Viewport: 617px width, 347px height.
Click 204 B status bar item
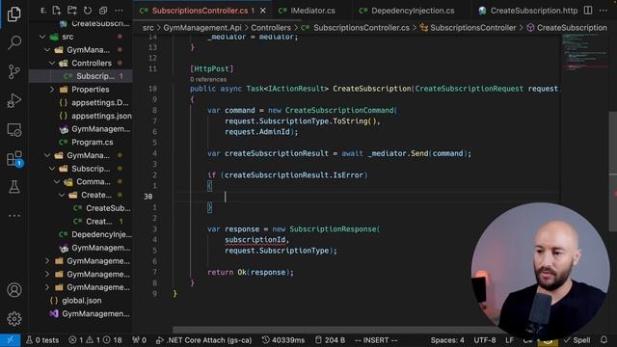coord(330,340)
